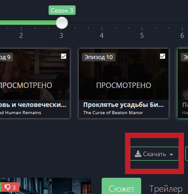The height and width of the screenshot is (194, 188).
Task: Click the title "Проклятье усадьбы Би..."
Action: 123,105
